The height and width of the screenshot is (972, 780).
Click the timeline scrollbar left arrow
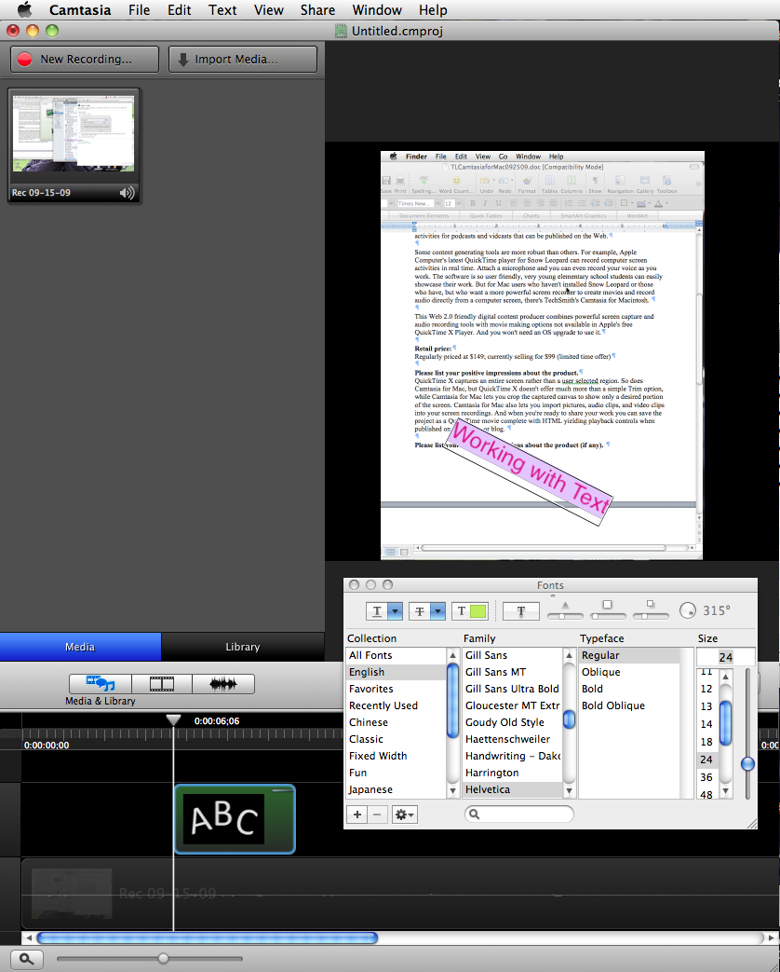pos(29,938)
